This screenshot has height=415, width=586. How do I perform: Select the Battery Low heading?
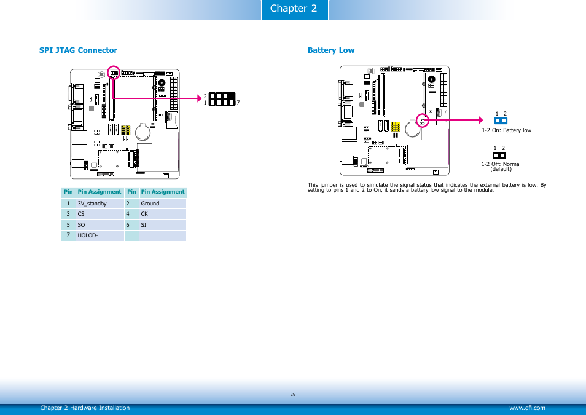pos(330,50)
